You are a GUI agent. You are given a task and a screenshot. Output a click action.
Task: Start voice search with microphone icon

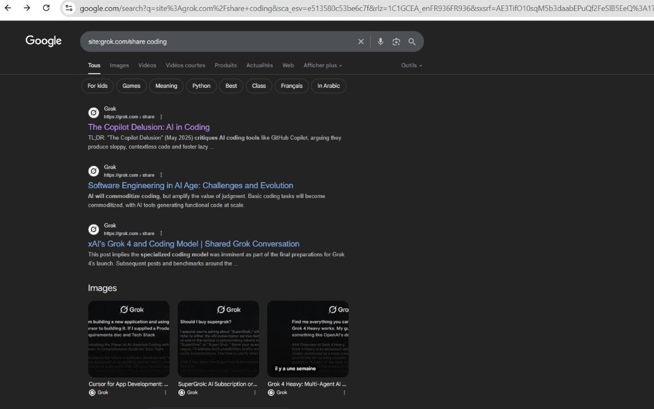pyautogui.click(x=380, y=41)
